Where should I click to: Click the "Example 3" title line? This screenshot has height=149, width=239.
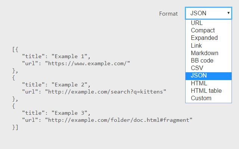point(56,113)
